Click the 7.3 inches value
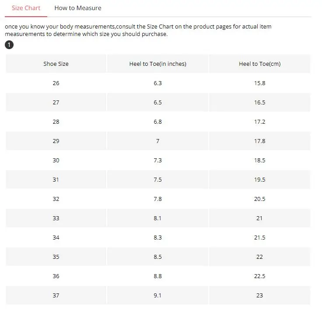Image resolution: width=322 pixels, height=311 pixels. click(157, 161)
